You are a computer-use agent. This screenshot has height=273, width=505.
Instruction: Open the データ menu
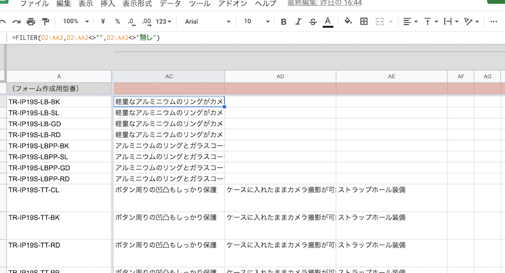pyautogui.click(x=171, y=4)
